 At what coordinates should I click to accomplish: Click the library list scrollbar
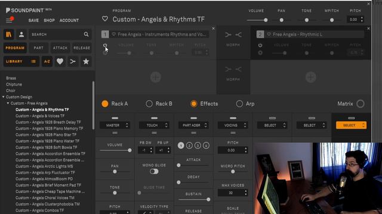click(x=93, y=105)
